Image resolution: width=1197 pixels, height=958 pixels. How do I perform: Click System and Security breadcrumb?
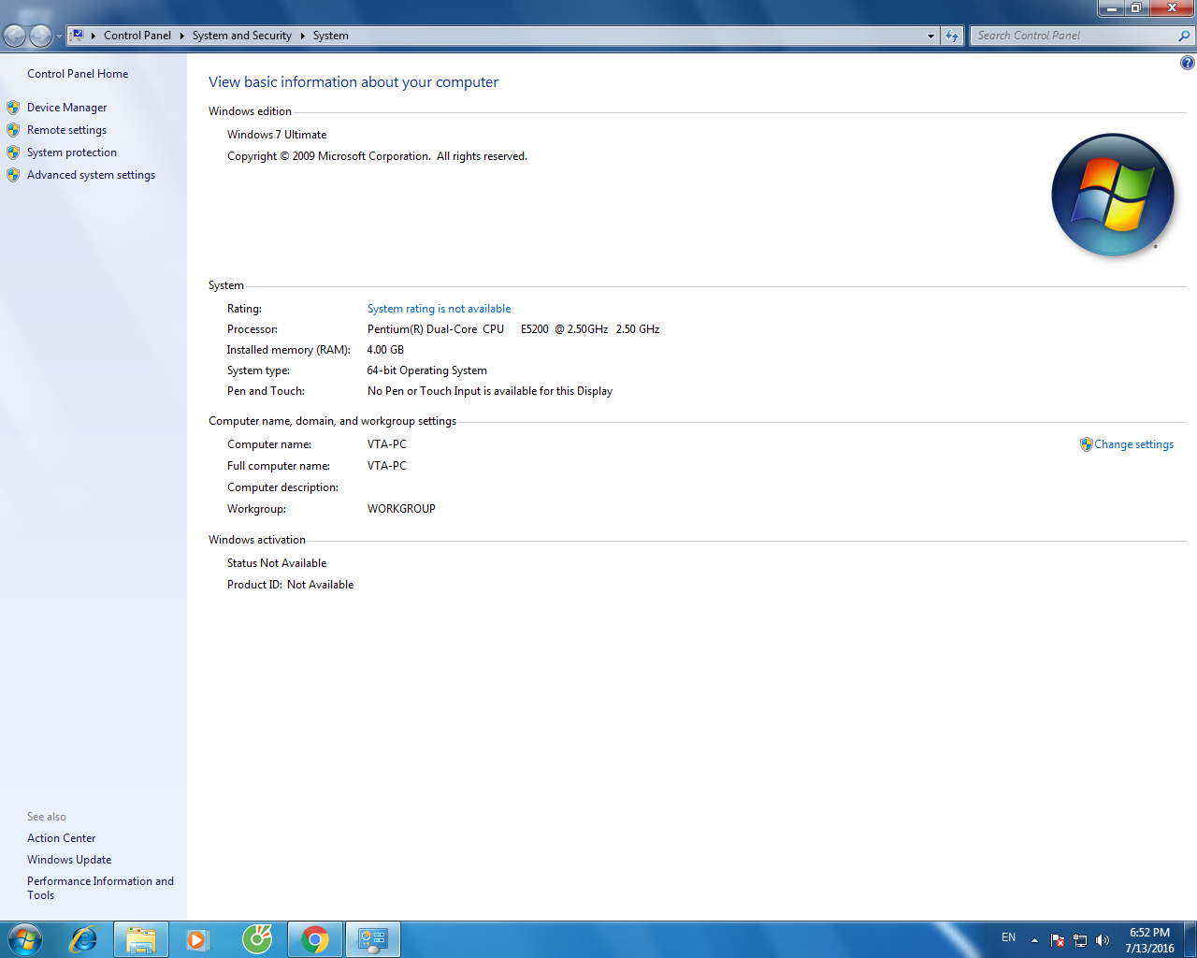241,36
